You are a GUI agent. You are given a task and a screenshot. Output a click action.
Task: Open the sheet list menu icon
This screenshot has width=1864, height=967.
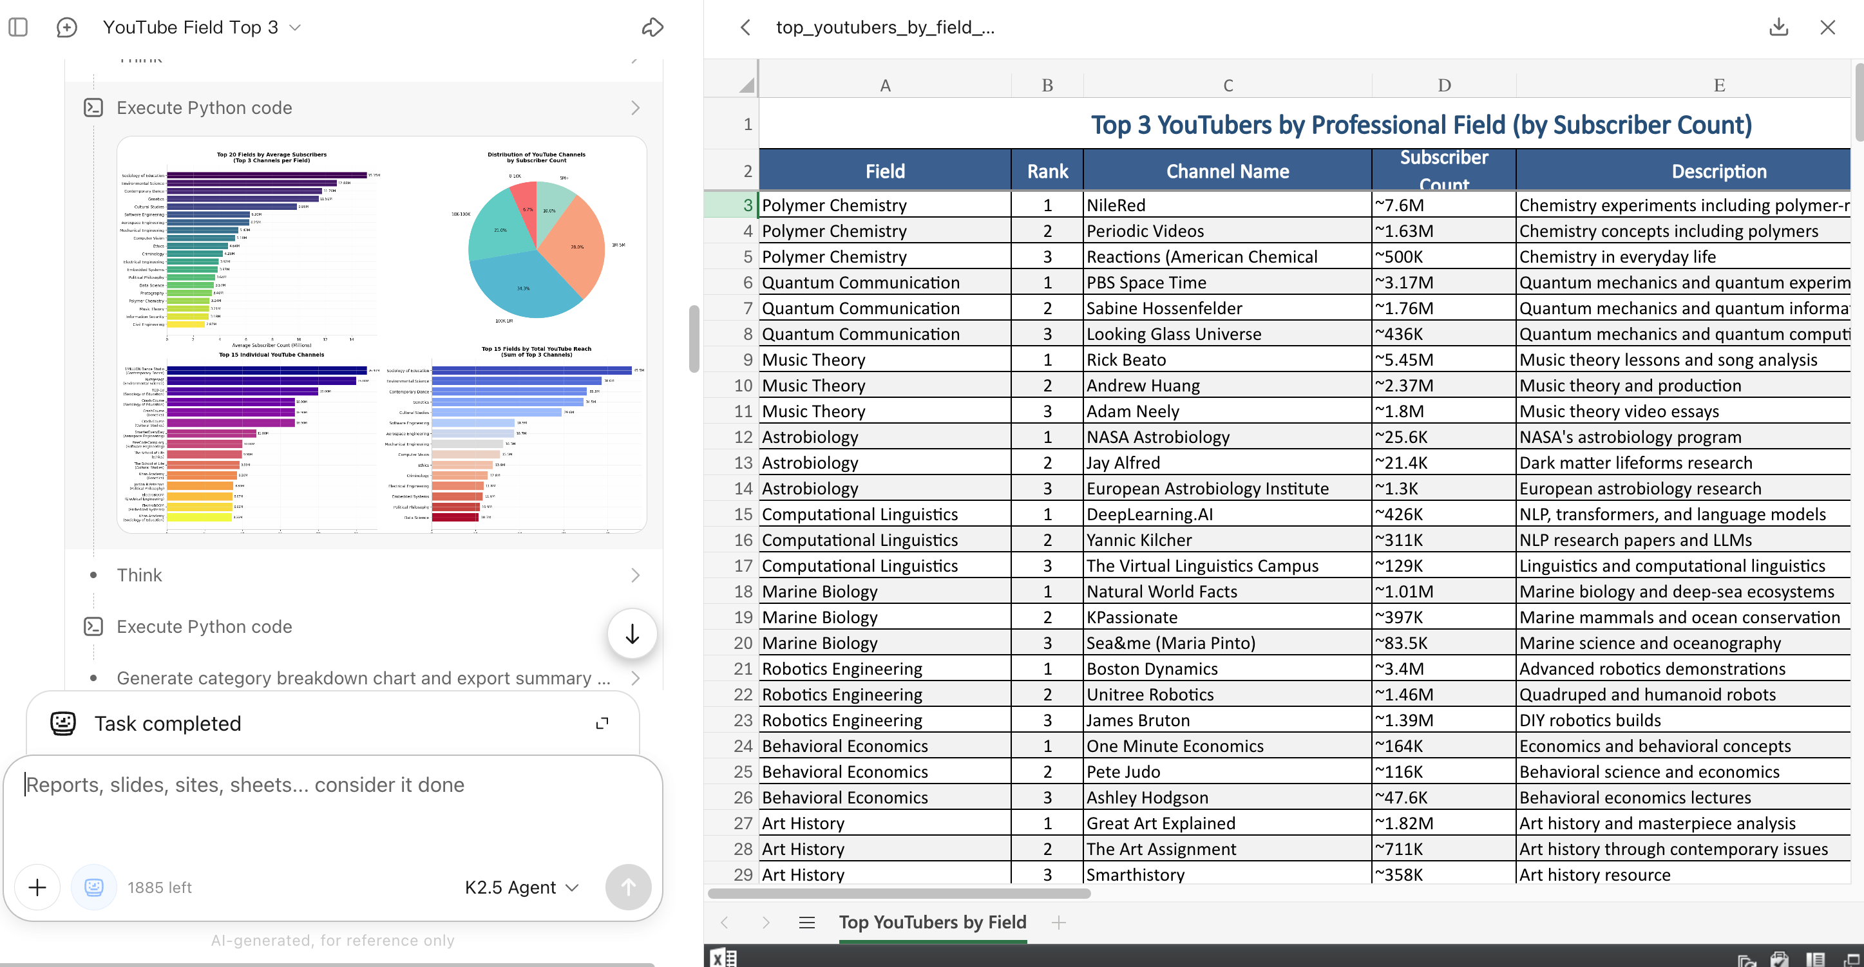point(806,922)
